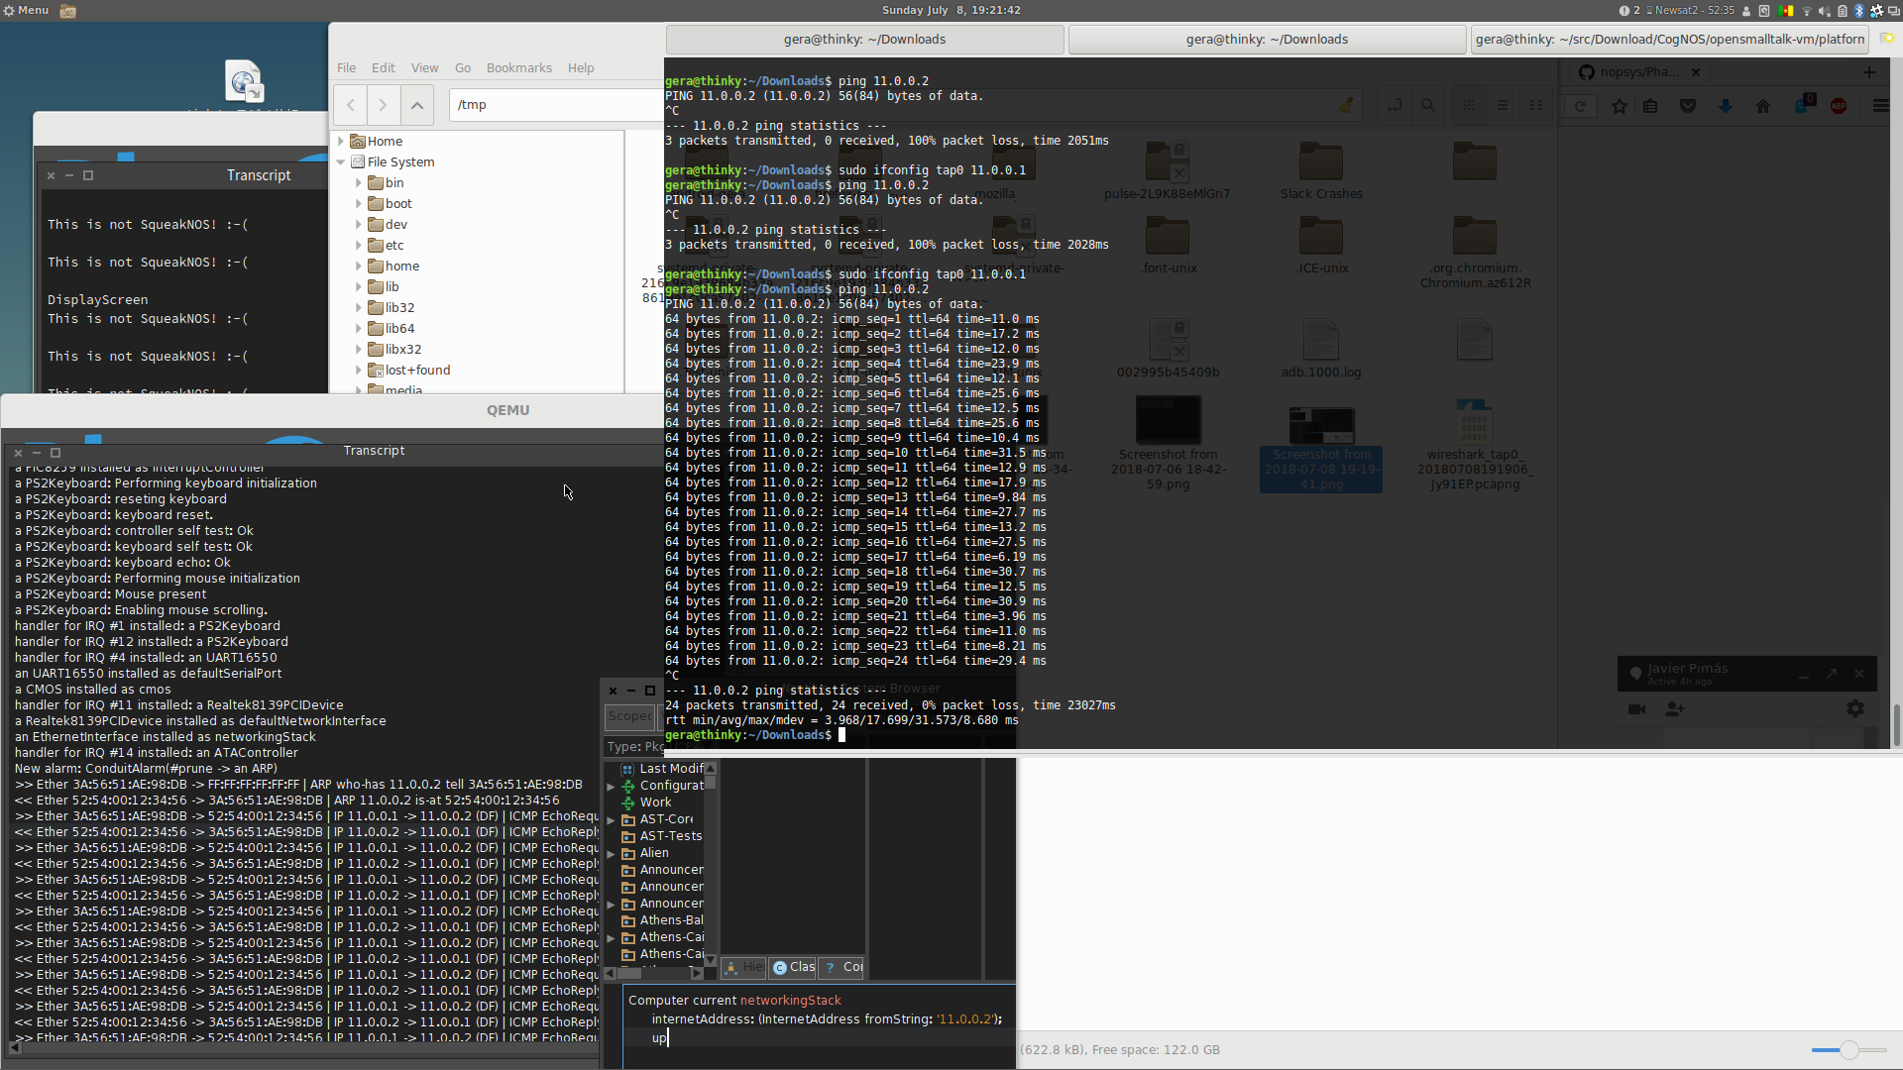Image resolution: width=1903 pixels, height=1070 pixels.
Task: Click the Go menu in file manager
Action: click(x=463, y=66)
